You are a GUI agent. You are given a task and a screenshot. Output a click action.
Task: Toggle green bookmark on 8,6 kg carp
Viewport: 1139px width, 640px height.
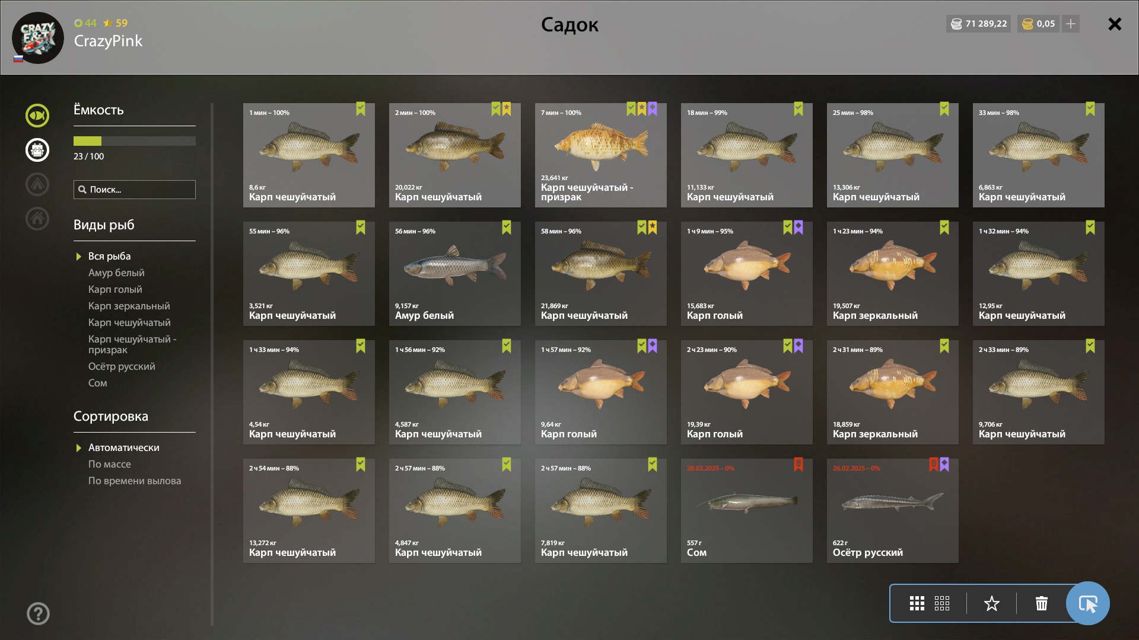(x=361, y=109)
